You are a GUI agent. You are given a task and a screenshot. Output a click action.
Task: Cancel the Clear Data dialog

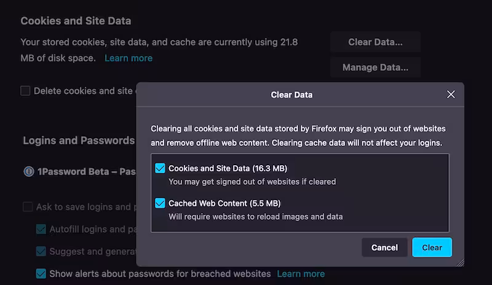(x=384, y=248)
